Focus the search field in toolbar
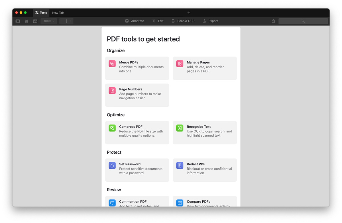This screenshot has height=223, width=342. point(303,21)
